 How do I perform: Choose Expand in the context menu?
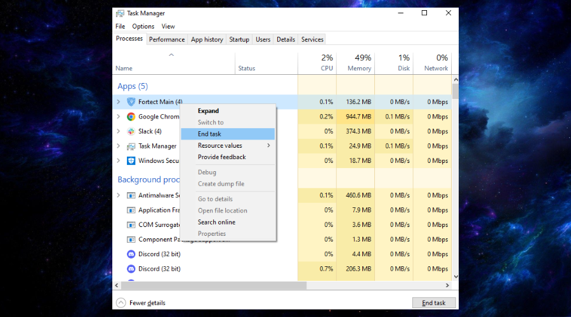228,111
